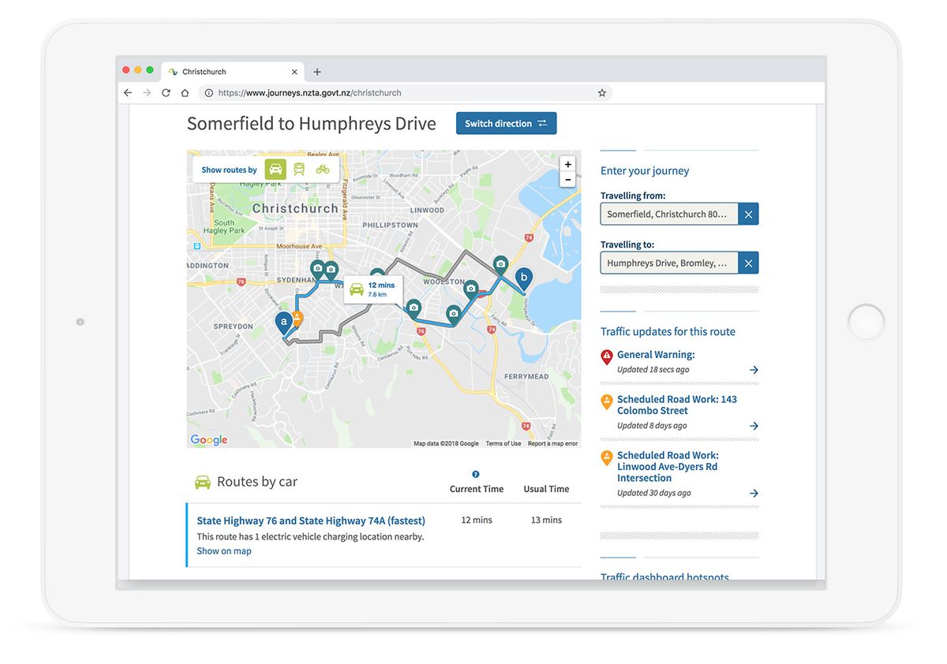Click the Google logo on the map
This screenshot has height=664, width=947.
point(209,440)
